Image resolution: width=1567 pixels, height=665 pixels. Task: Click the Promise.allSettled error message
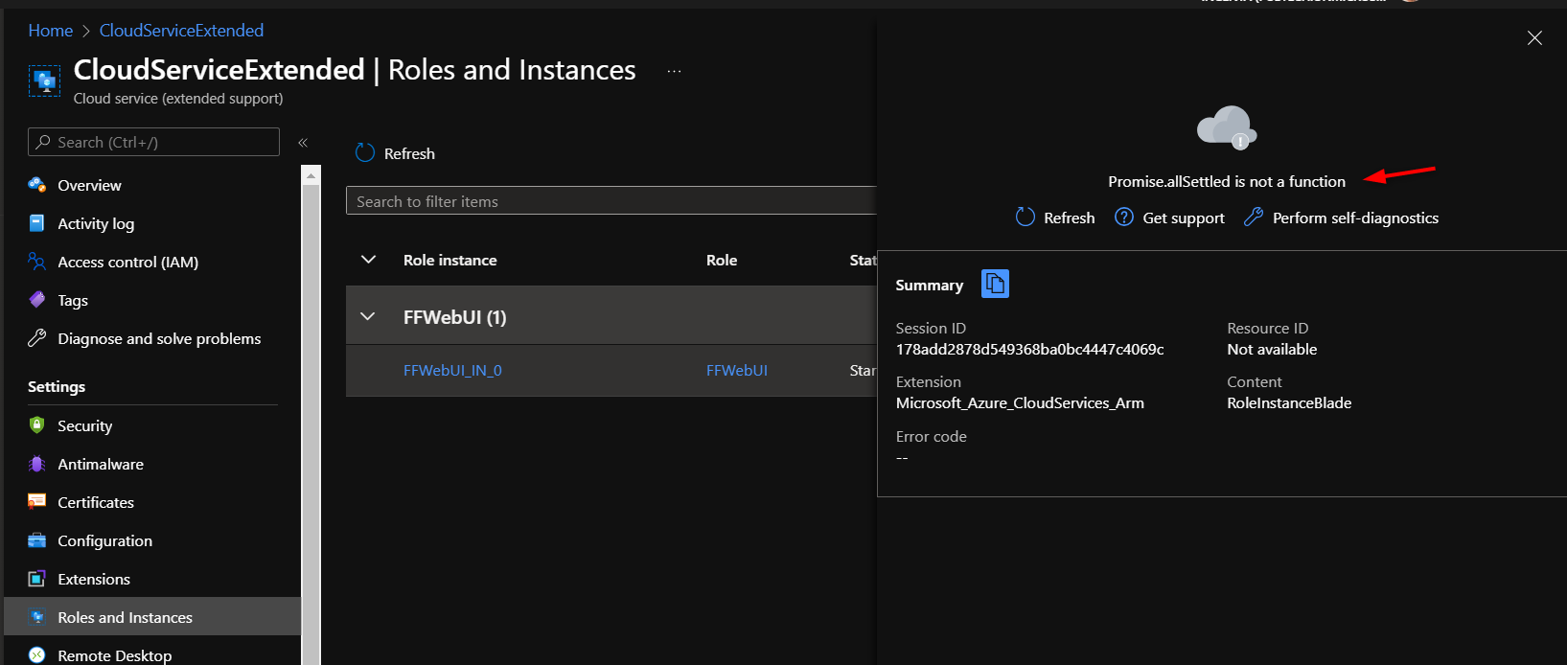coord(1227,181)
